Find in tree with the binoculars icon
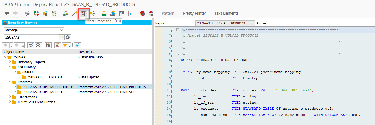 coord(48,45)
